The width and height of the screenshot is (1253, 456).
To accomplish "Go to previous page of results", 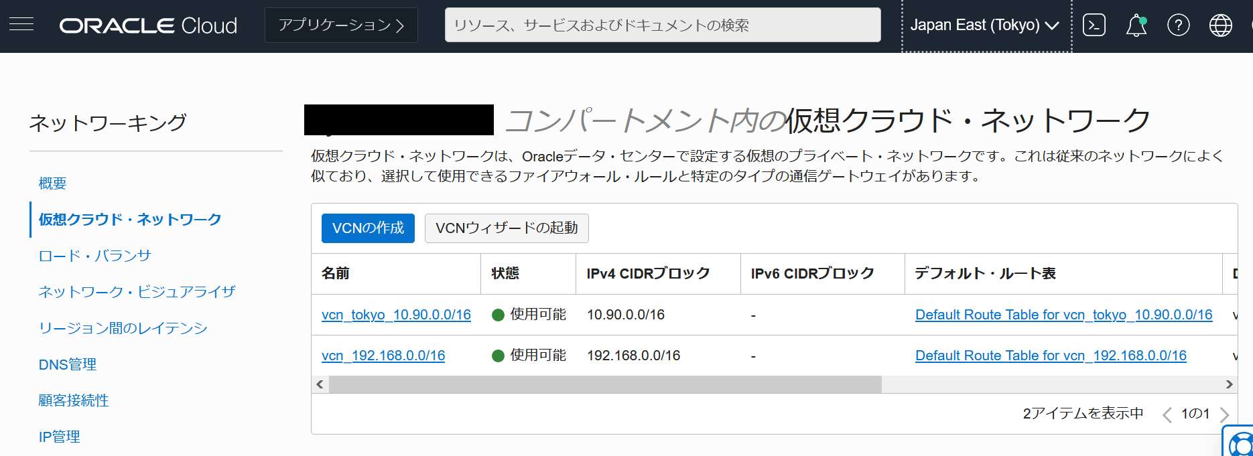I will [1167, 414].
